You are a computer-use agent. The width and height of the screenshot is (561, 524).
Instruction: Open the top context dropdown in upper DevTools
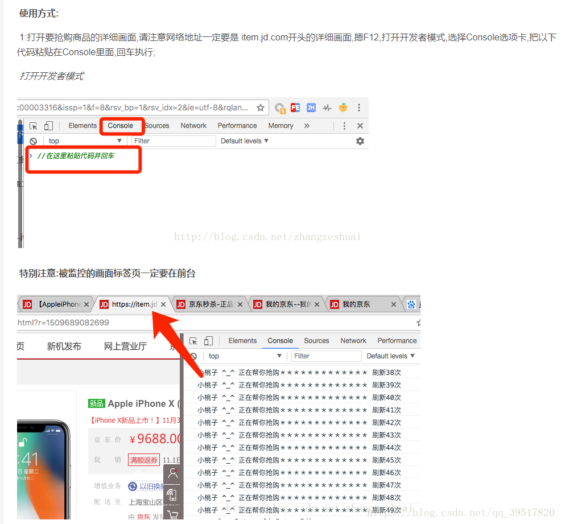coord(84,141)
